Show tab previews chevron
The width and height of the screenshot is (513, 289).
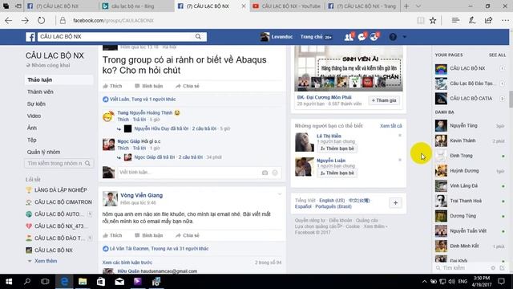418,6
